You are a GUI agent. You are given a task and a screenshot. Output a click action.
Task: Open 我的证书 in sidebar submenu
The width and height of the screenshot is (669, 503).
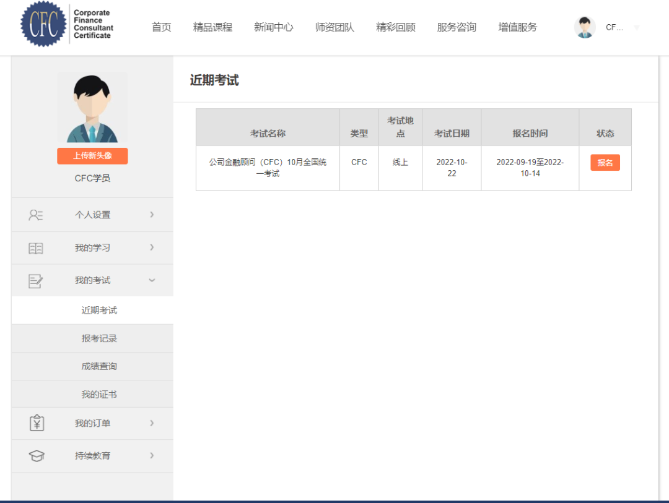(x=99, y=395)
